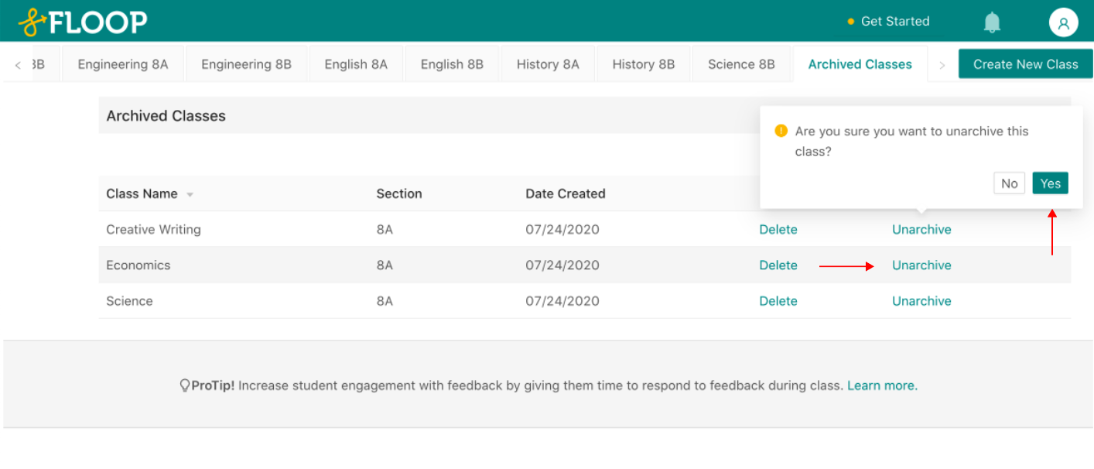Switch to Engineering 8B tab
This screenshot has height=469, width=1094.
tap(246, 64)
